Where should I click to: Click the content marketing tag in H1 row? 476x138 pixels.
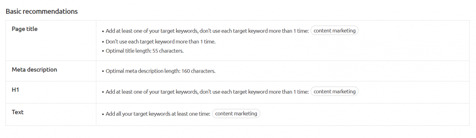(x=334, y=91)
